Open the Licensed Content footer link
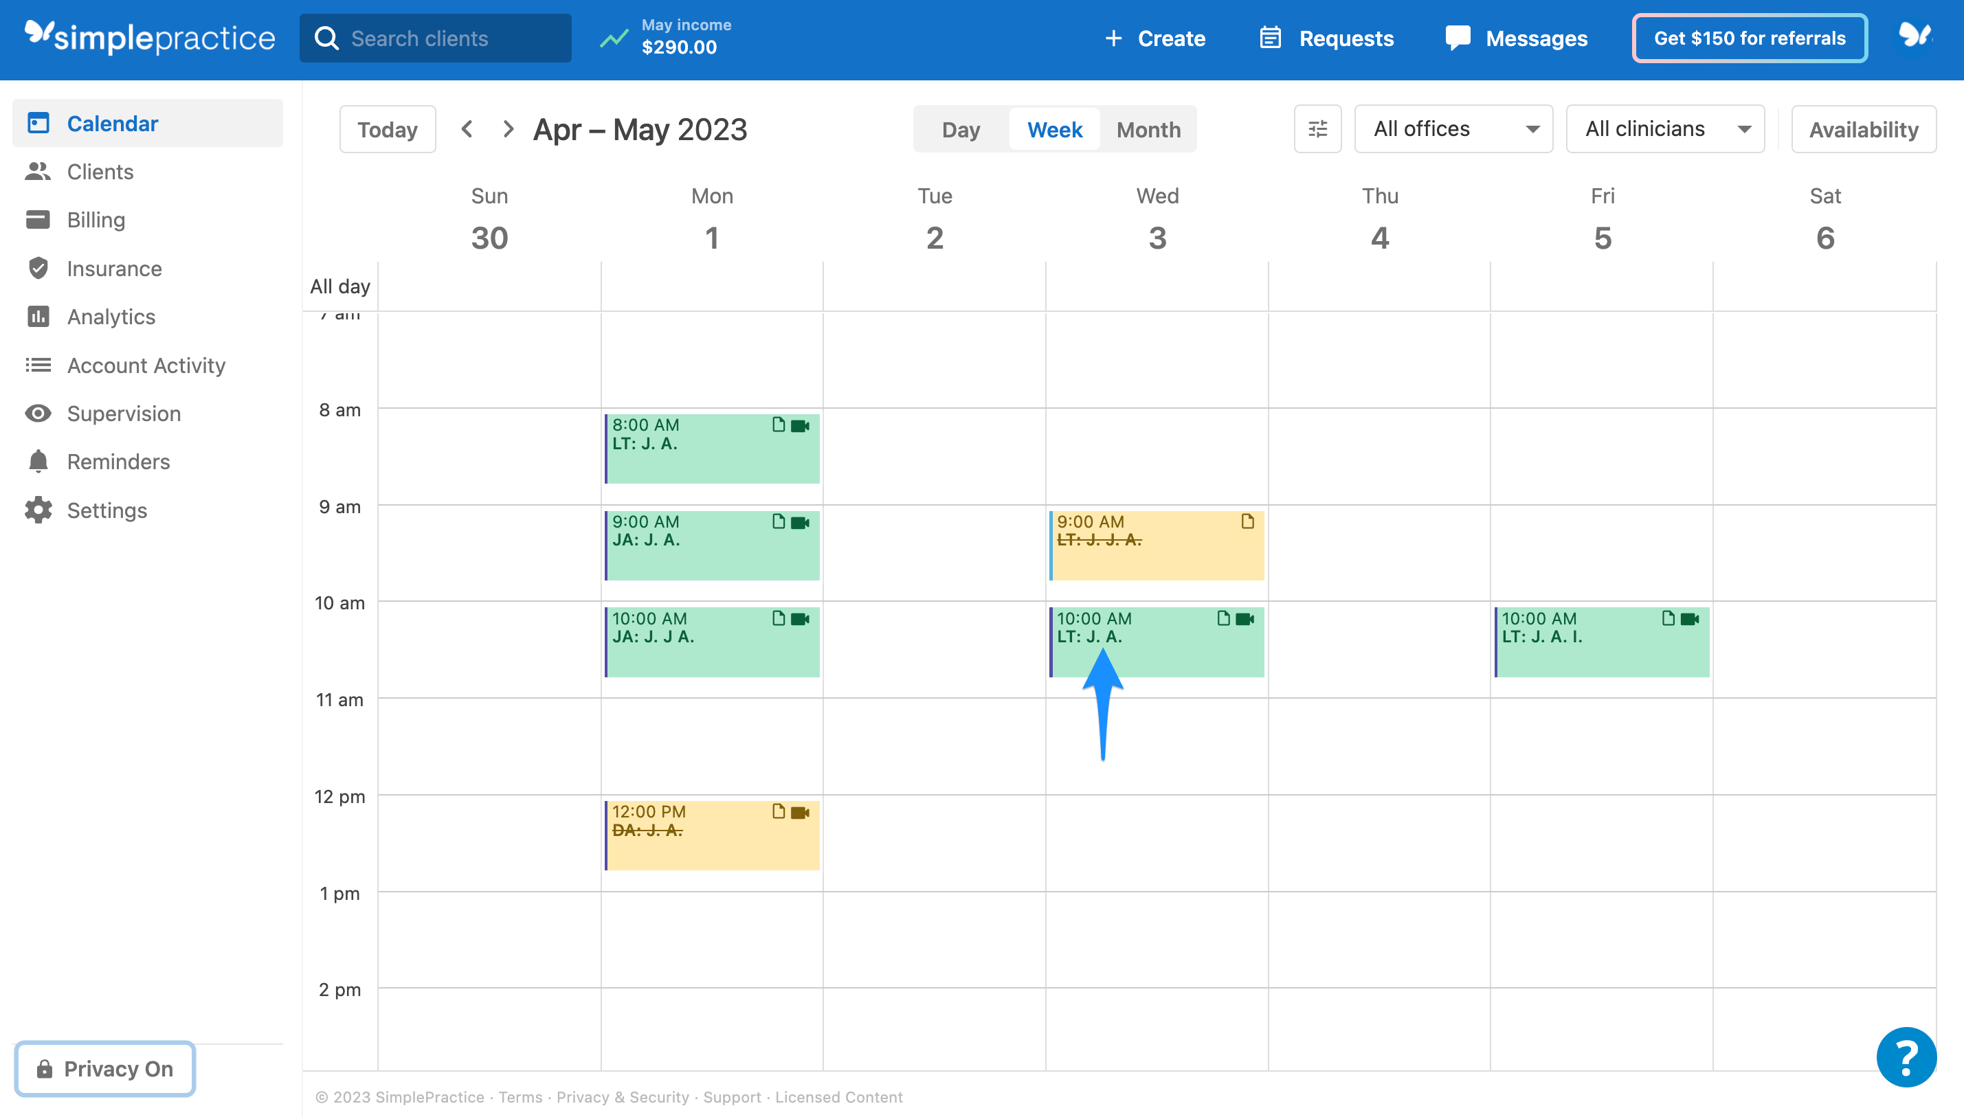The height and width of the screenshot is (1117, 1964). click(838, 1096)
